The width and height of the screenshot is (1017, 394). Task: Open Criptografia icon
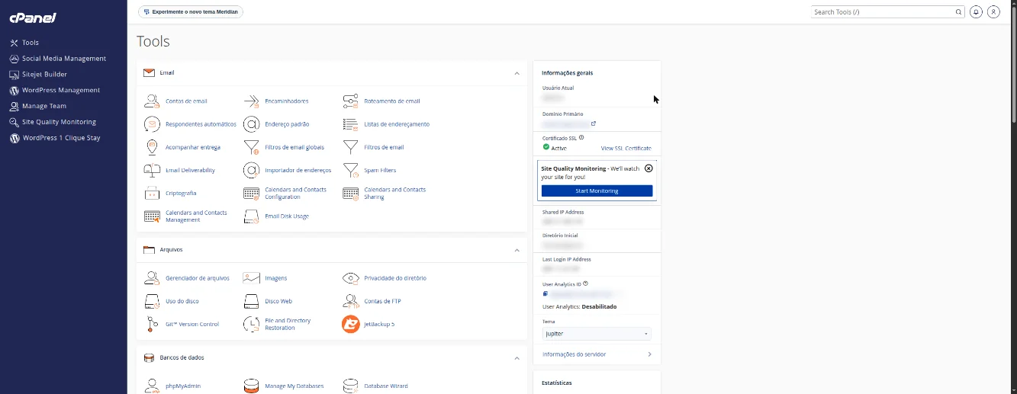point(152,193)
